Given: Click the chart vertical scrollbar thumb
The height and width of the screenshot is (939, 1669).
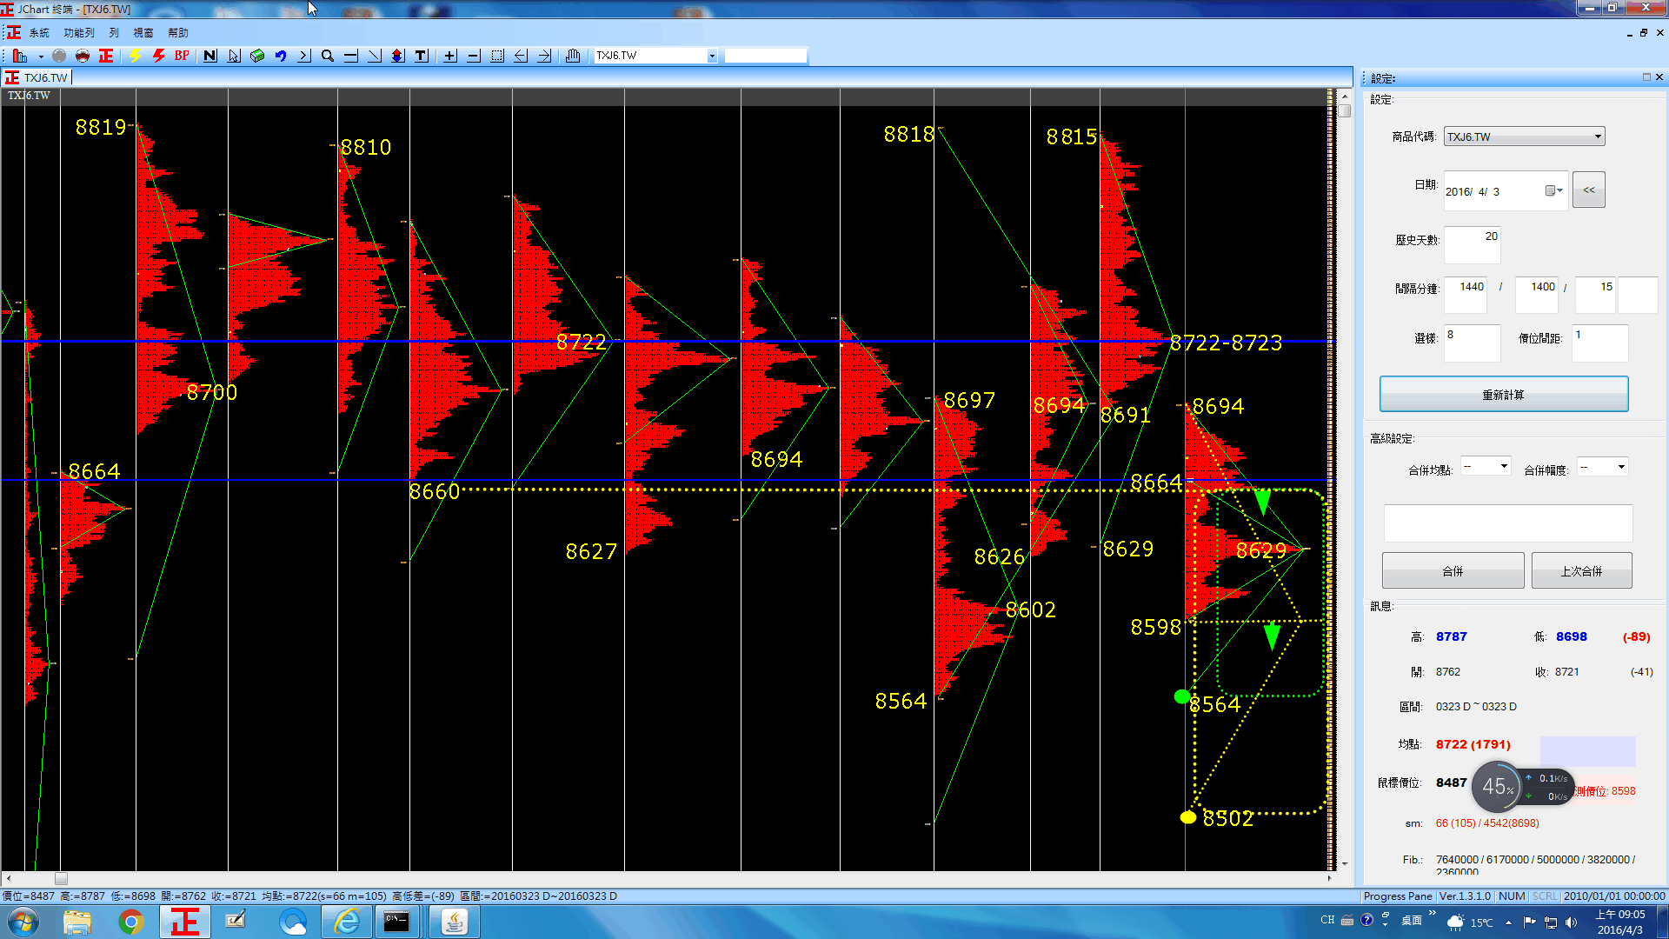Looking at the screenshot, I should click(1345, 110).
